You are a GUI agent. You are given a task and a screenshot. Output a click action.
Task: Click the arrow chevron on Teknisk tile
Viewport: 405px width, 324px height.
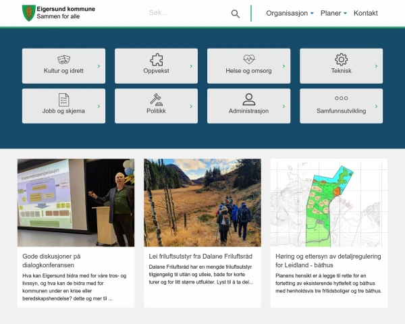click(x=376, y=66)
